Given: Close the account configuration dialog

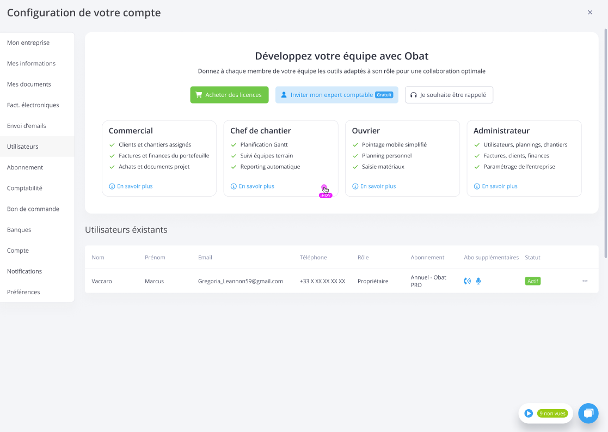Looking at the screenshot, I should point(589,13).
